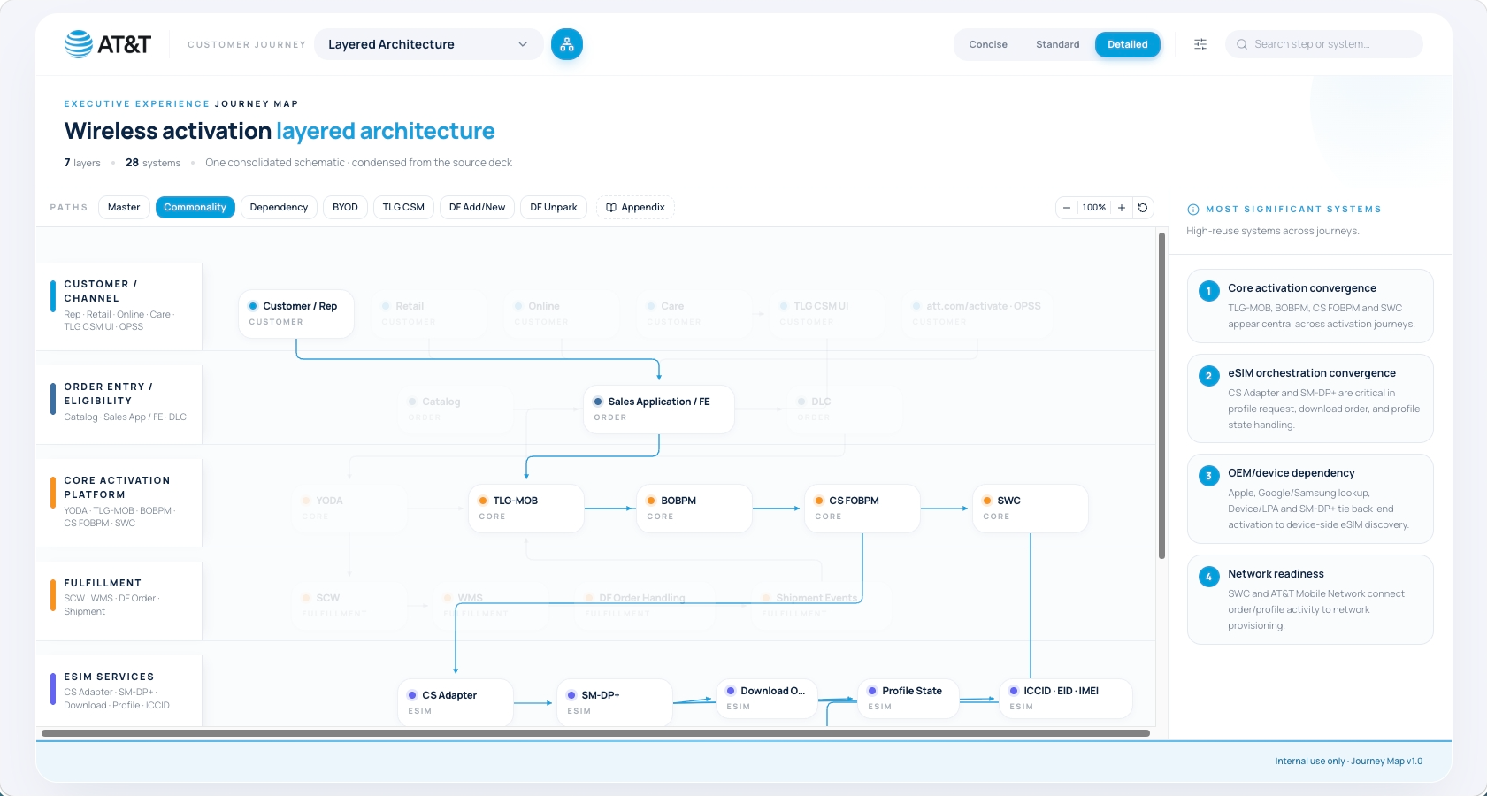The width and height of the screenshot is (1487, 796).
Task: Select the dimmed Retail customer node
Action: pos(429,314)
